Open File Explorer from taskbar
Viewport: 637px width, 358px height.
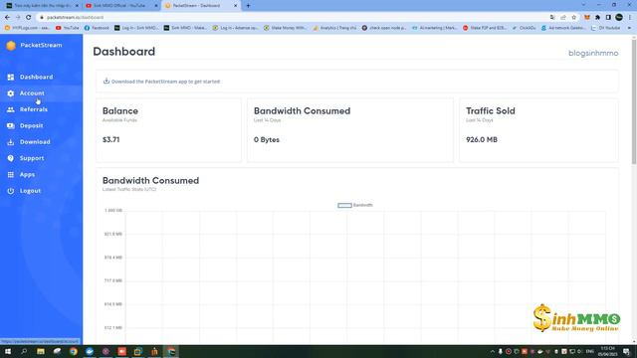pos(41,351)
